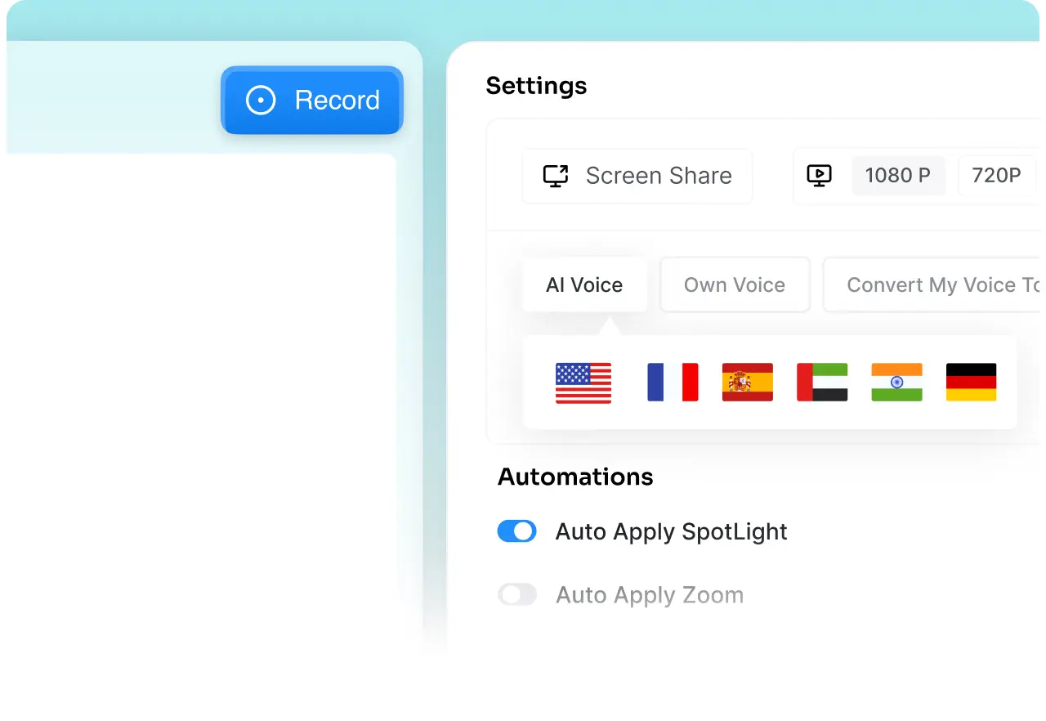
Task: Select the Spanish flag voice
Action: pyautogui.click(x=748, y=383)
